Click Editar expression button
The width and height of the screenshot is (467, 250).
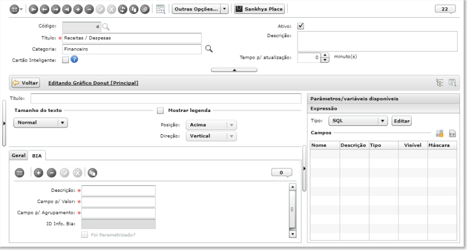point(402,121)
